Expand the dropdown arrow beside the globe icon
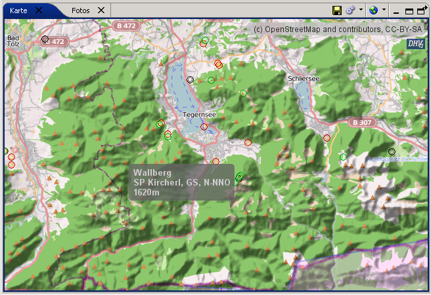 384,10
